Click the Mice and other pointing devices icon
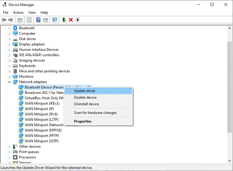Image resolution: width=233 pixels, height=171 pixels. click(x=15, y=71)
